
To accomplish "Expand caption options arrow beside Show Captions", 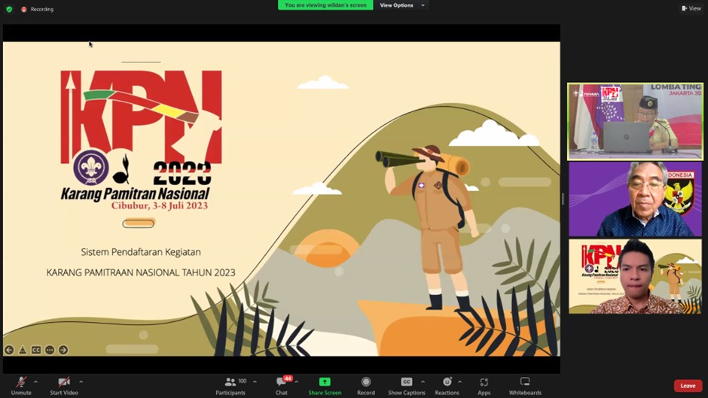I will pos(423,381).
